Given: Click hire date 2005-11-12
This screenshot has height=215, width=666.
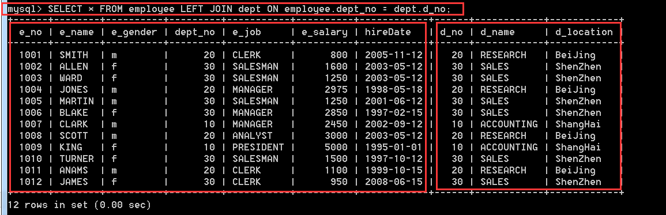Looking at the screenshot, I should point(394,55).
